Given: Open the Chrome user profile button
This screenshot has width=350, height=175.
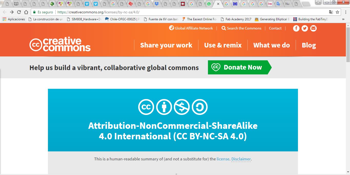Looking at the screenshot, I should [318, 2].
